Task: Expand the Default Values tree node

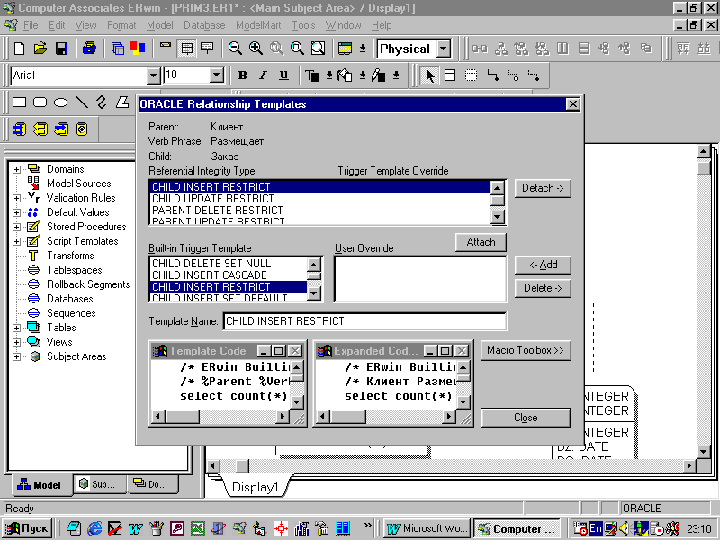Action: tap(16, 212)
